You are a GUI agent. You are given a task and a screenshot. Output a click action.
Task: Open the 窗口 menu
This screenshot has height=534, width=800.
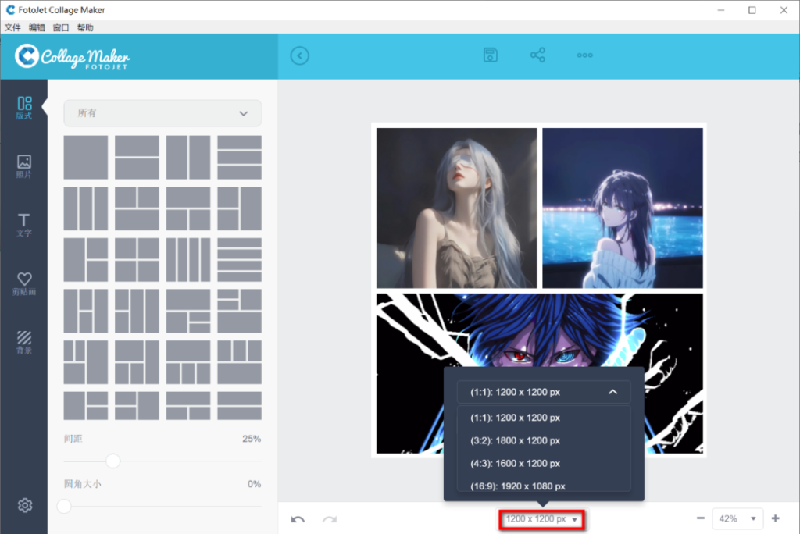61,27
